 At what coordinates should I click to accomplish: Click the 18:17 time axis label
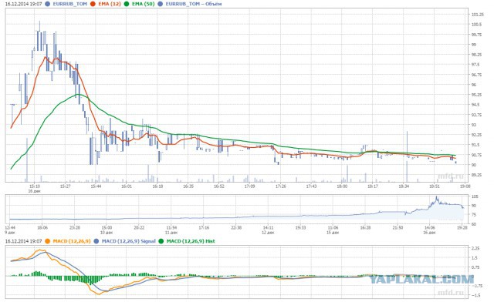[373, 186]
